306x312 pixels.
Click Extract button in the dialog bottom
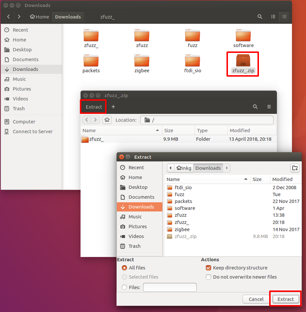[286, 299]
